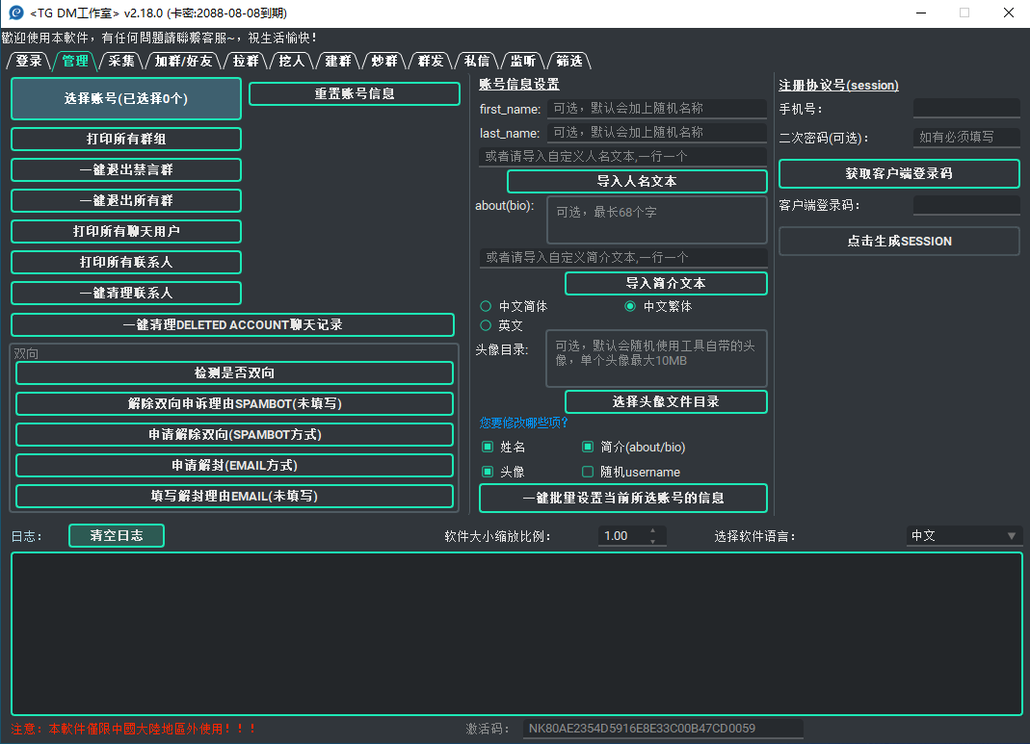Click 一键退出所有群 button
Viewport: 1030px width, 744px height.
[126, 201]
